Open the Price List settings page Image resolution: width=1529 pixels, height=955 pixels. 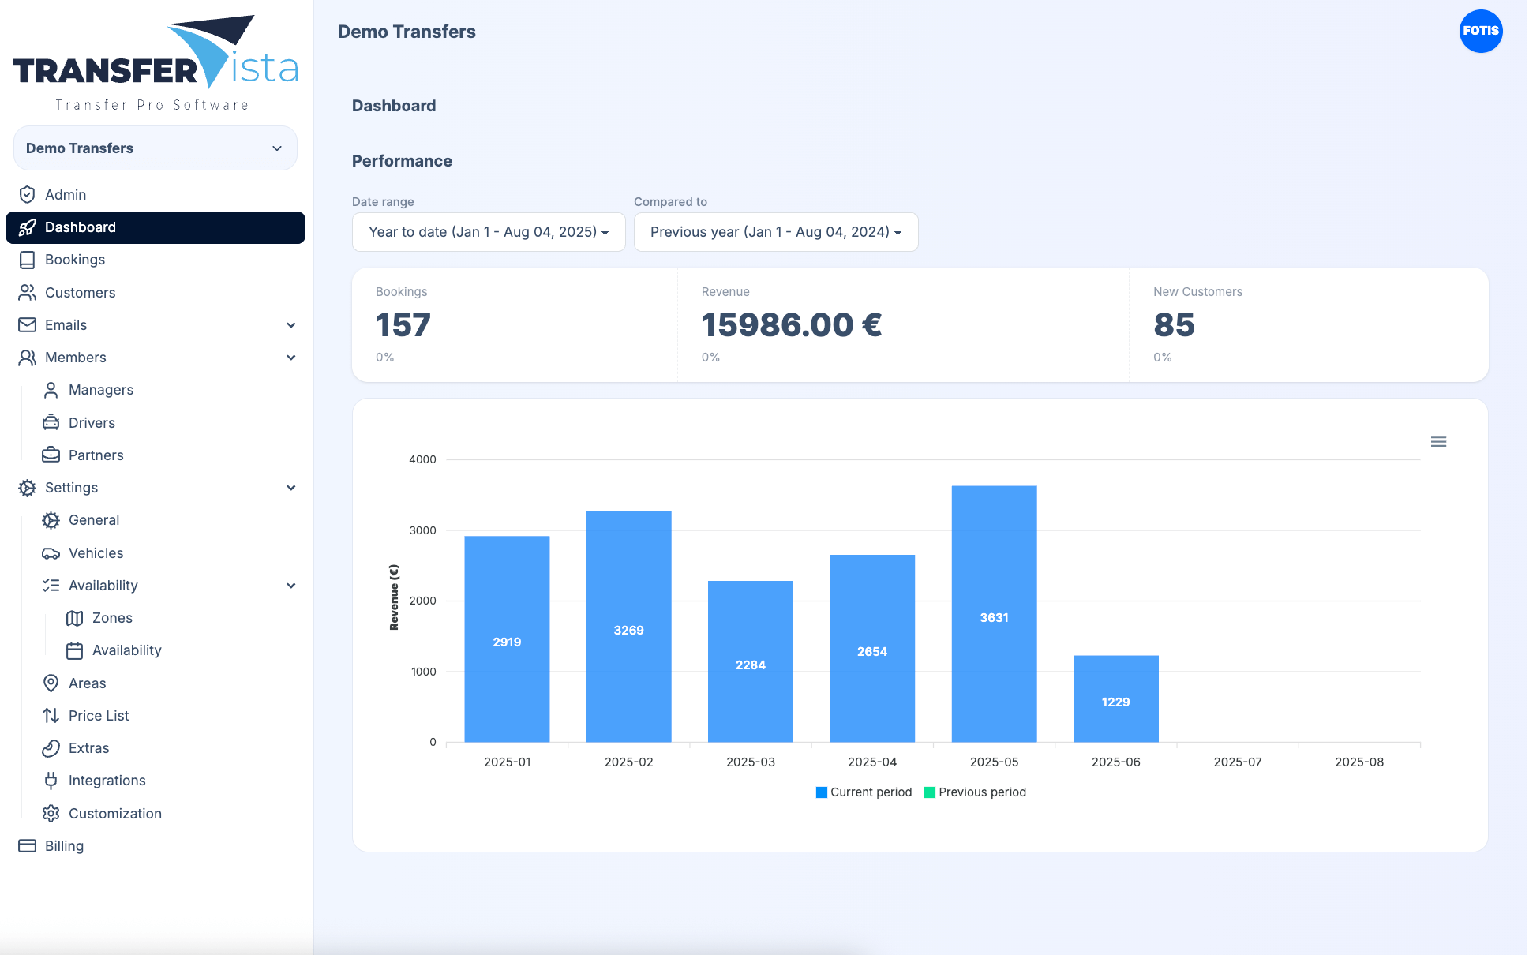99,716
